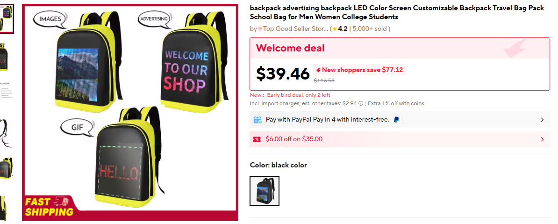Click the New shoppers save $77.12 tag
The width and height of the screenshot is (558, 224).
pyautogui.click(x=359, y=70)
